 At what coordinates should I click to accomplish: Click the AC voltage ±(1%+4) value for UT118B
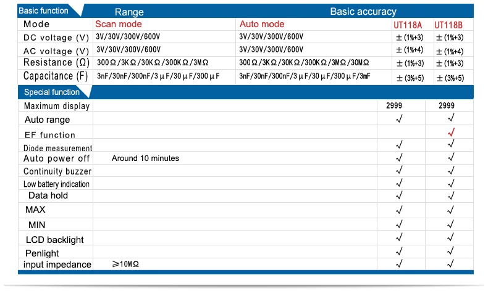(450, 51)
